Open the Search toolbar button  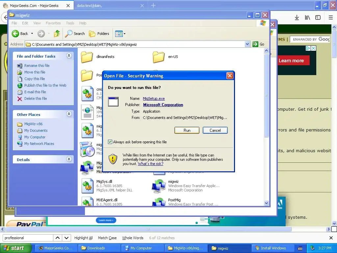coord(75,34)
